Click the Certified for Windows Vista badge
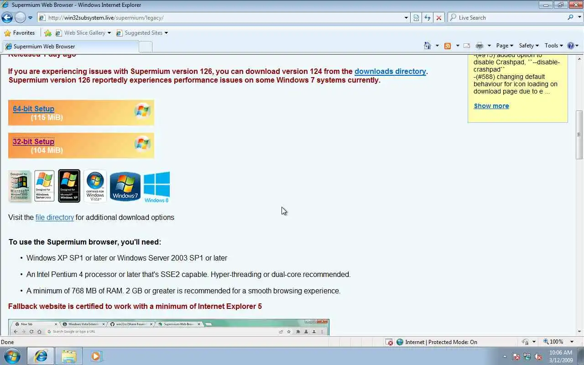Viewport: 584px width, 365px height. click(95, 186)
